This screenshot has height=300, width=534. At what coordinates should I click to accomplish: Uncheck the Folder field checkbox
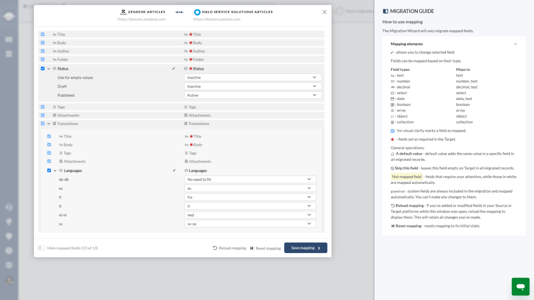point(43,59)
